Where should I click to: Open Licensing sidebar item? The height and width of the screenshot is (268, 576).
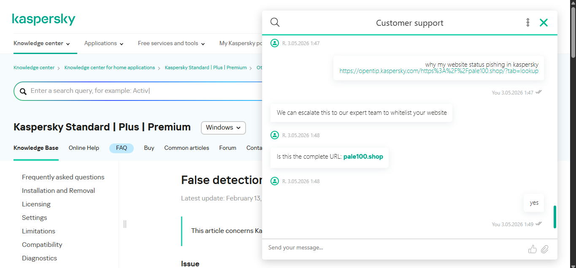pyautogui.click(x=36, y=204)
